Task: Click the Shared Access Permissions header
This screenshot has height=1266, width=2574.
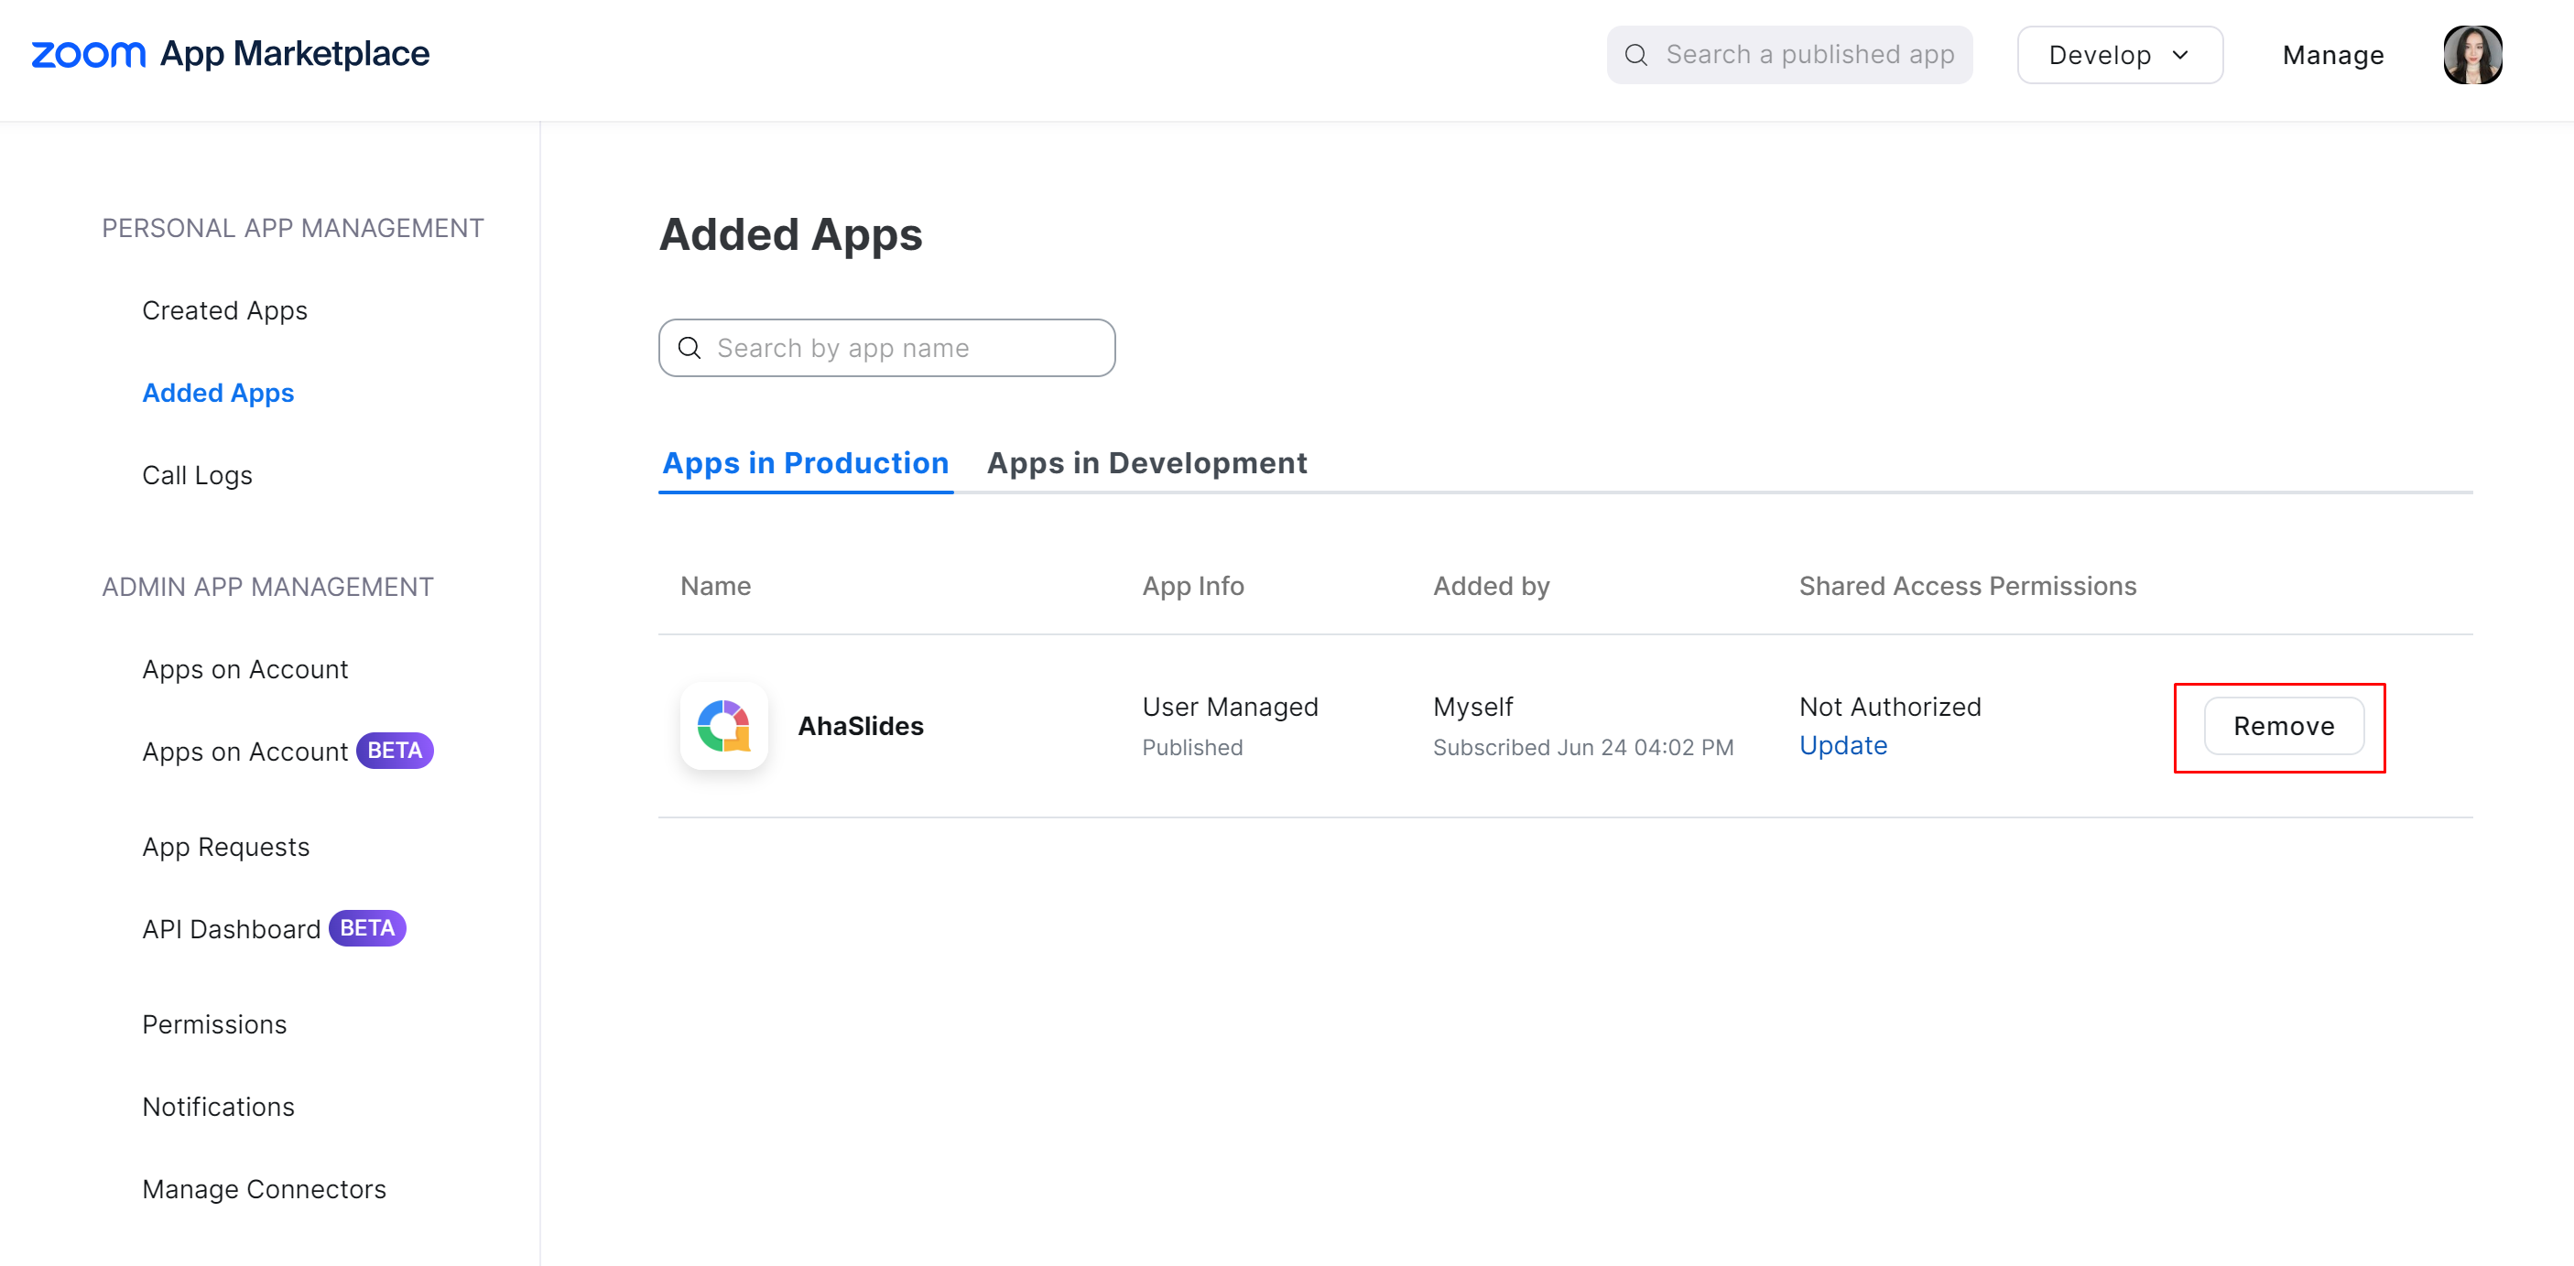Action: point(1968,587)
